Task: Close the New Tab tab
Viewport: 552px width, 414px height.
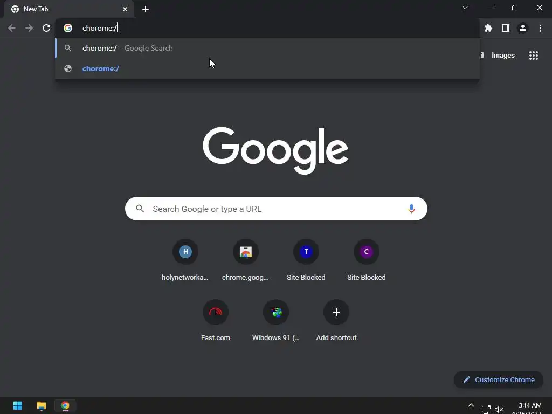Action: point(125,9)
